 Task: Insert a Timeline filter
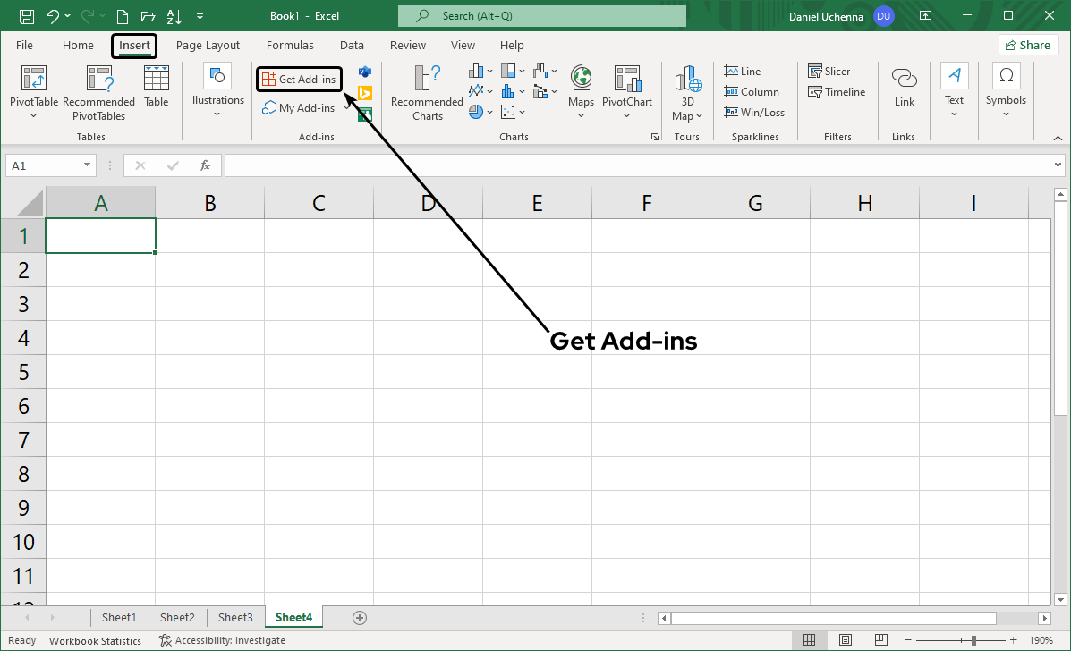pyautogui.click(x=837, y=91)
